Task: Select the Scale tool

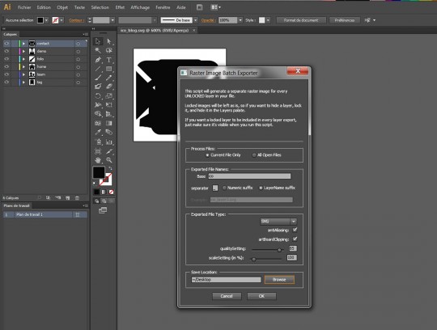Action: click(109, 96)
